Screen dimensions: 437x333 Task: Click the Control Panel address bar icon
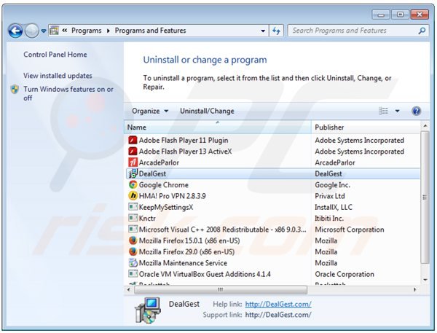click(55, 31)
